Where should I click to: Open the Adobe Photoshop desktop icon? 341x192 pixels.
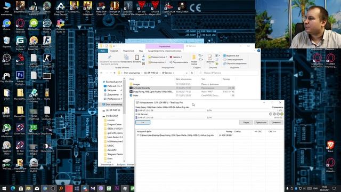pos(20,78)
